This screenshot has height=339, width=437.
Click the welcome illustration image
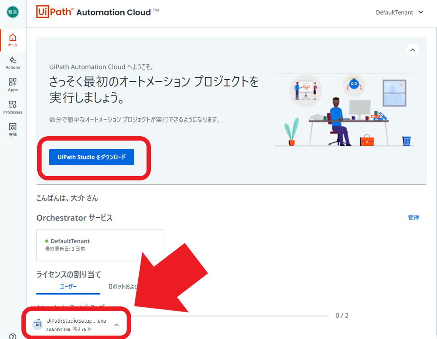[344, 110]
